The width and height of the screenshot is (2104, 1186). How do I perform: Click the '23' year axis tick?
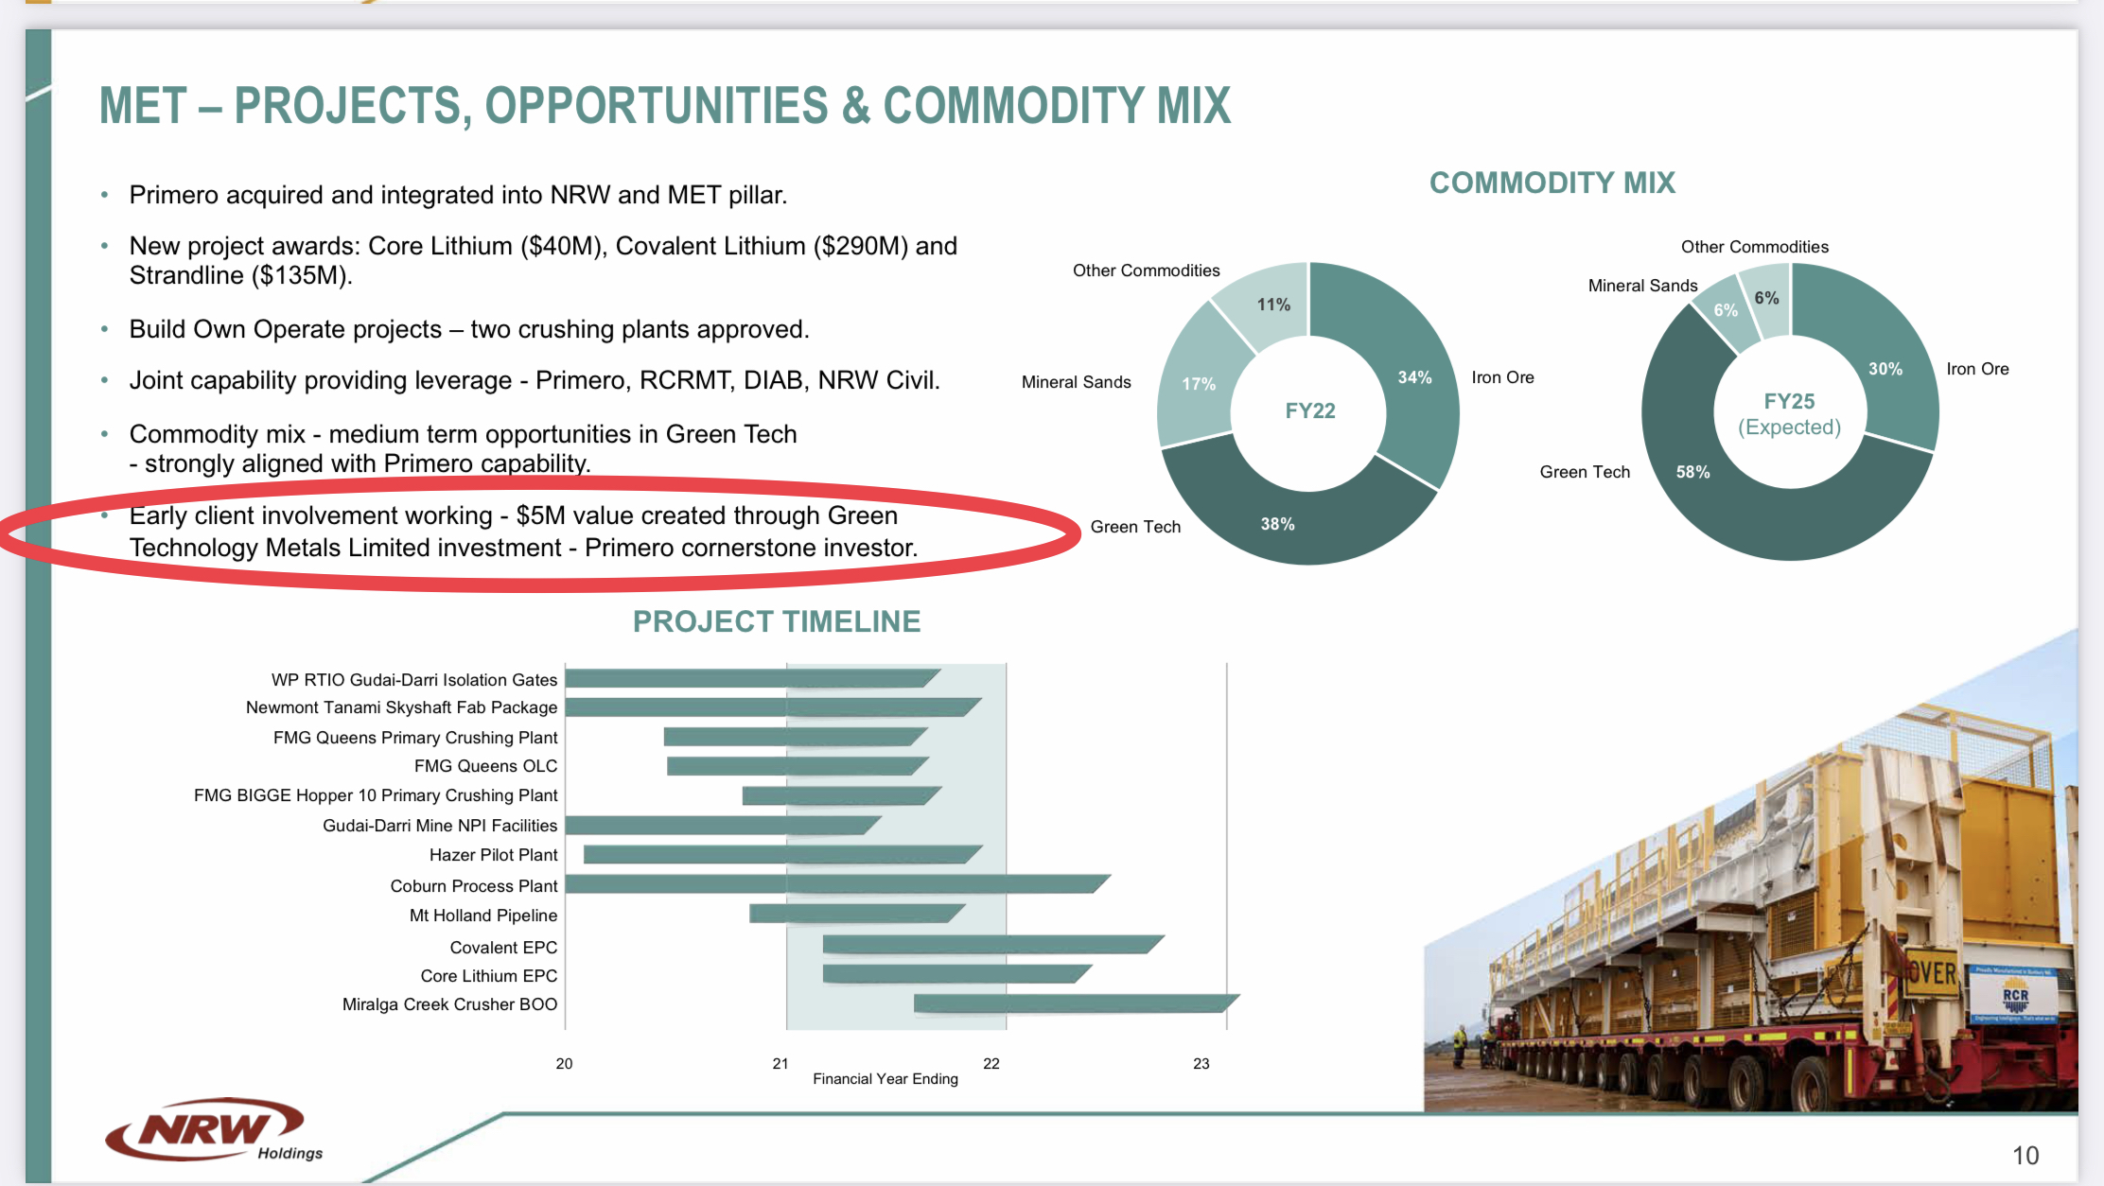tap(1201, 1063)
